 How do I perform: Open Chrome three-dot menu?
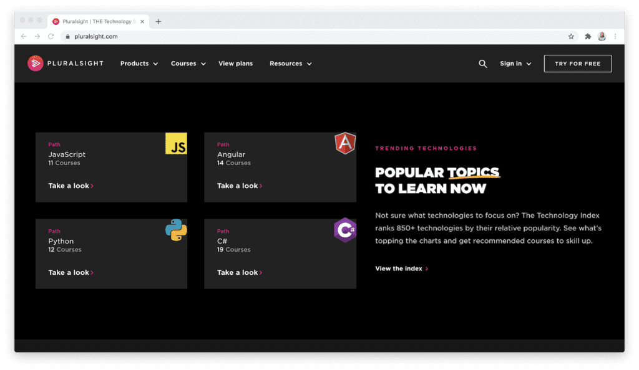615,36
